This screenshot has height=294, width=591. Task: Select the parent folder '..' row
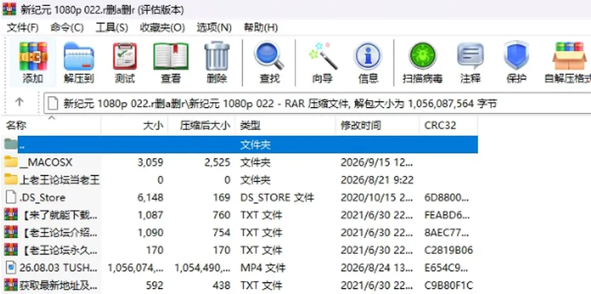(247, 145)
